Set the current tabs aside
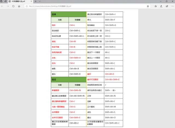The height and width of the screenshot is (128, 175). coord(5,1)
